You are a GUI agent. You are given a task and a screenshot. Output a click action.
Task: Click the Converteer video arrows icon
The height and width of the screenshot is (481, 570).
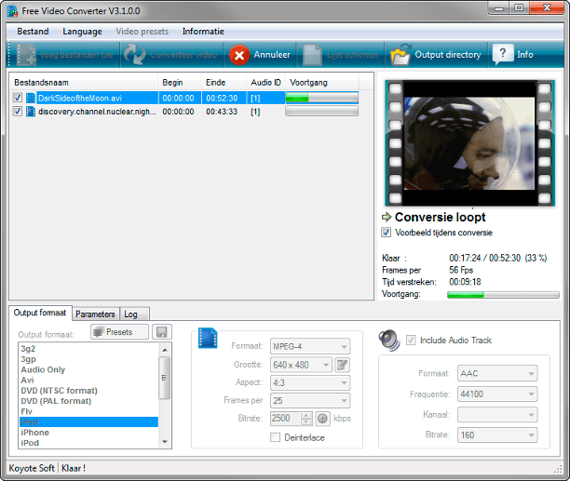(x=134, y=55)
